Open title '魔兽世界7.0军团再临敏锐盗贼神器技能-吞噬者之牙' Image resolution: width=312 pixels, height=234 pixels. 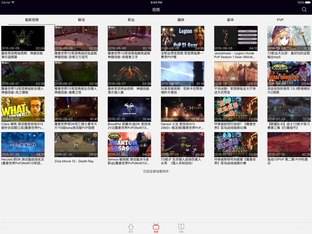(129, 55)
